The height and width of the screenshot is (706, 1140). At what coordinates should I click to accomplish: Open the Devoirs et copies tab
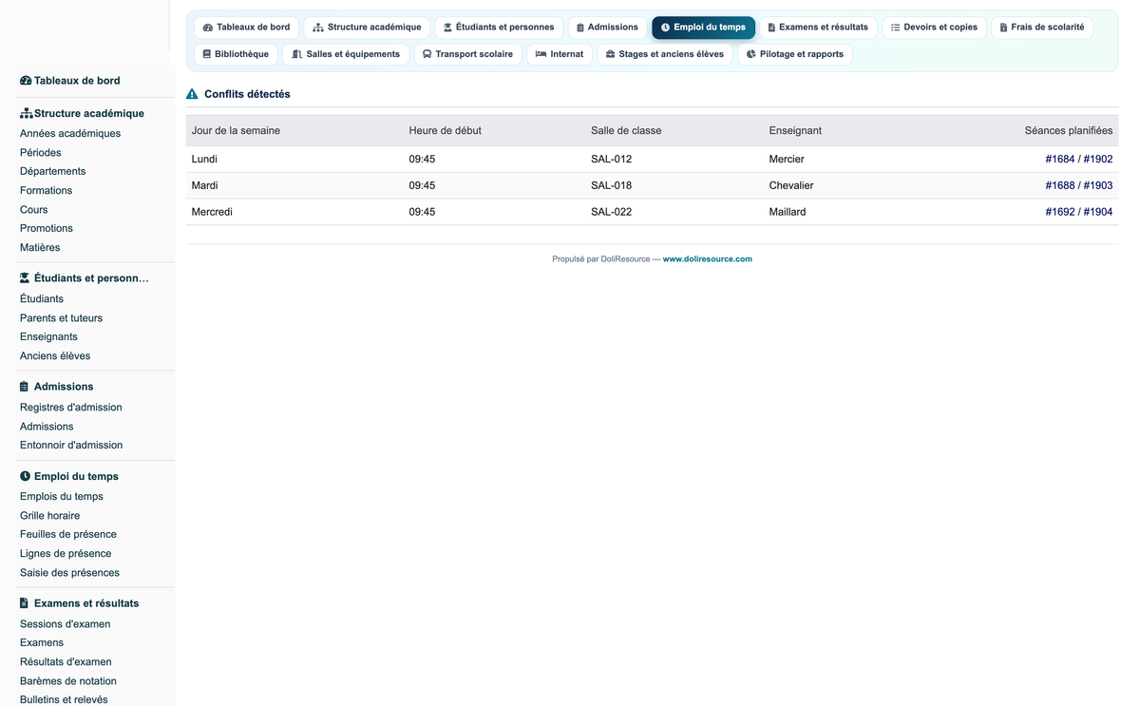[934, 28]
